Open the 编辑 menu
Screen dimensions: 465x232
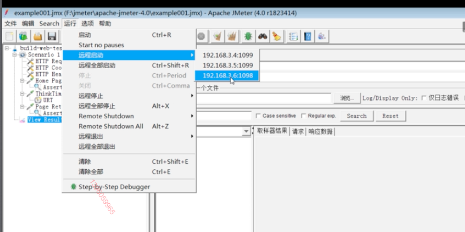[x=28, y=24]
